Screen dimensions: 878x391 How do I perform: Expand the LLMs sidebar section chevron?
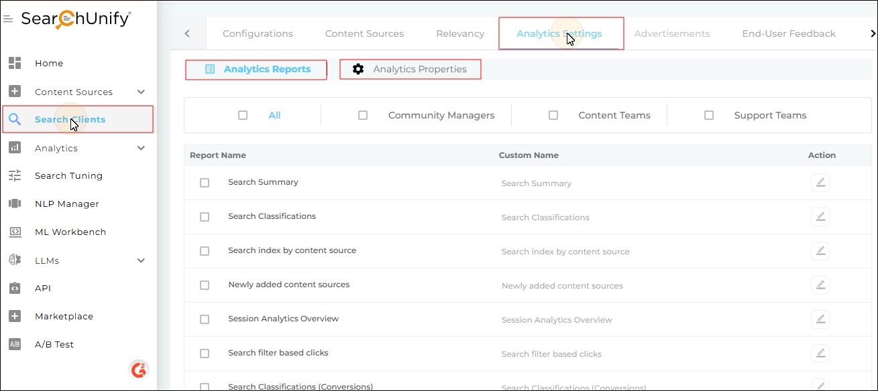pos(141,260)
